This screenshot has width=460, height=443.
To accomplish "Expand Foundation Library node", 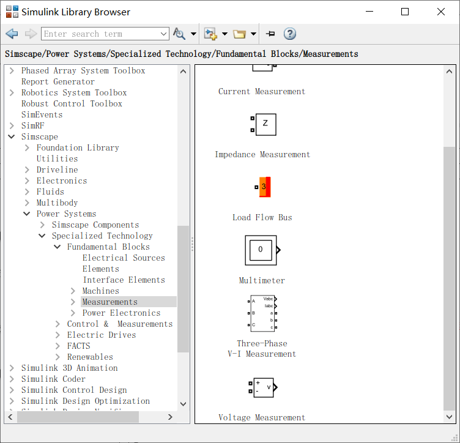I will 27,148.
